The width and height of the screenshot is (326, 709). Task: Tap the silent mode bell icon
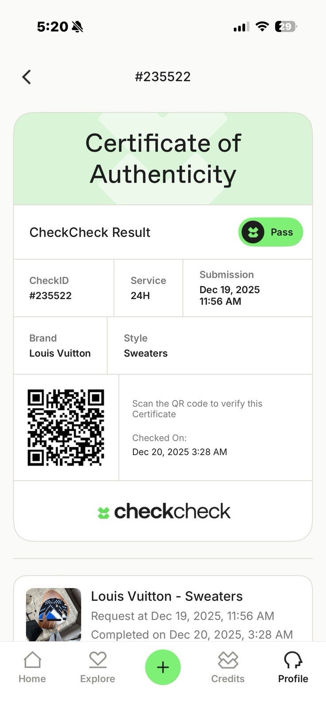pyautogui.click(x=77, y=27)
